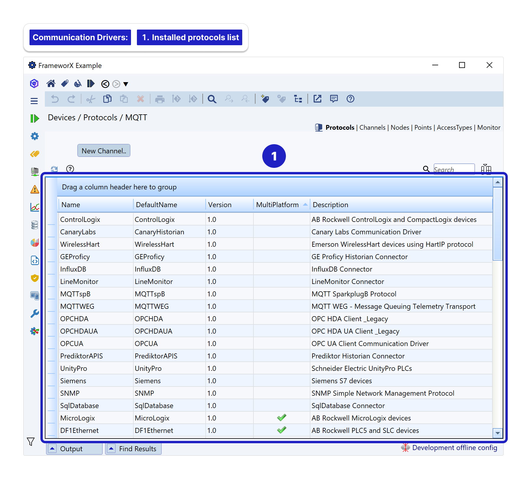Image resolution: width=529 pixels, height=479 pixels.
Task: Click the Home icon in top toolbar
Action: (51, 84)
